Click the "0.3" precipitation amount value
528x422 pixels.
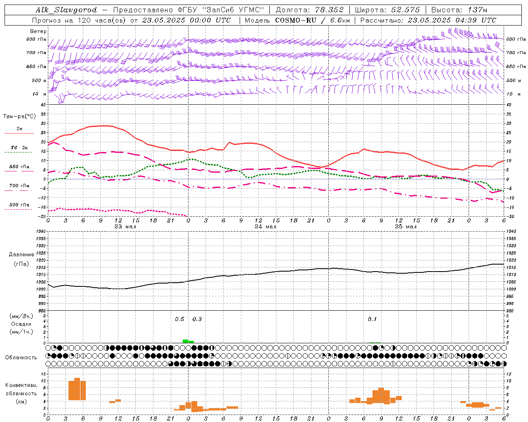197,319
